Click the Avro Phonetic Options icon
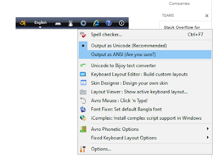Image resolution: width=219 pixels, height=159 pixels. tap(83, 129)
